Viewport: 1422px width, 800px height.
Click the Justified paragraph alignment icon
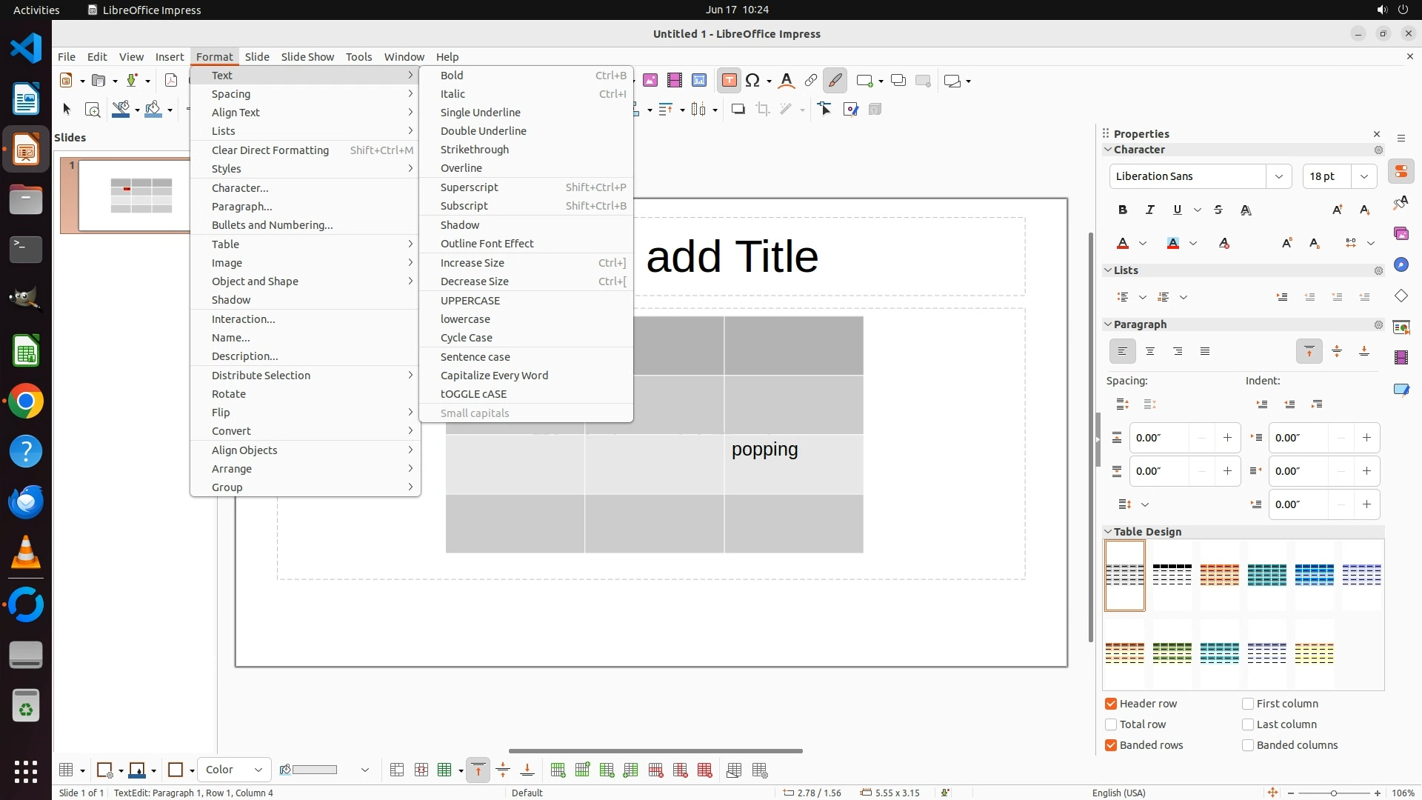[1205, 352]
